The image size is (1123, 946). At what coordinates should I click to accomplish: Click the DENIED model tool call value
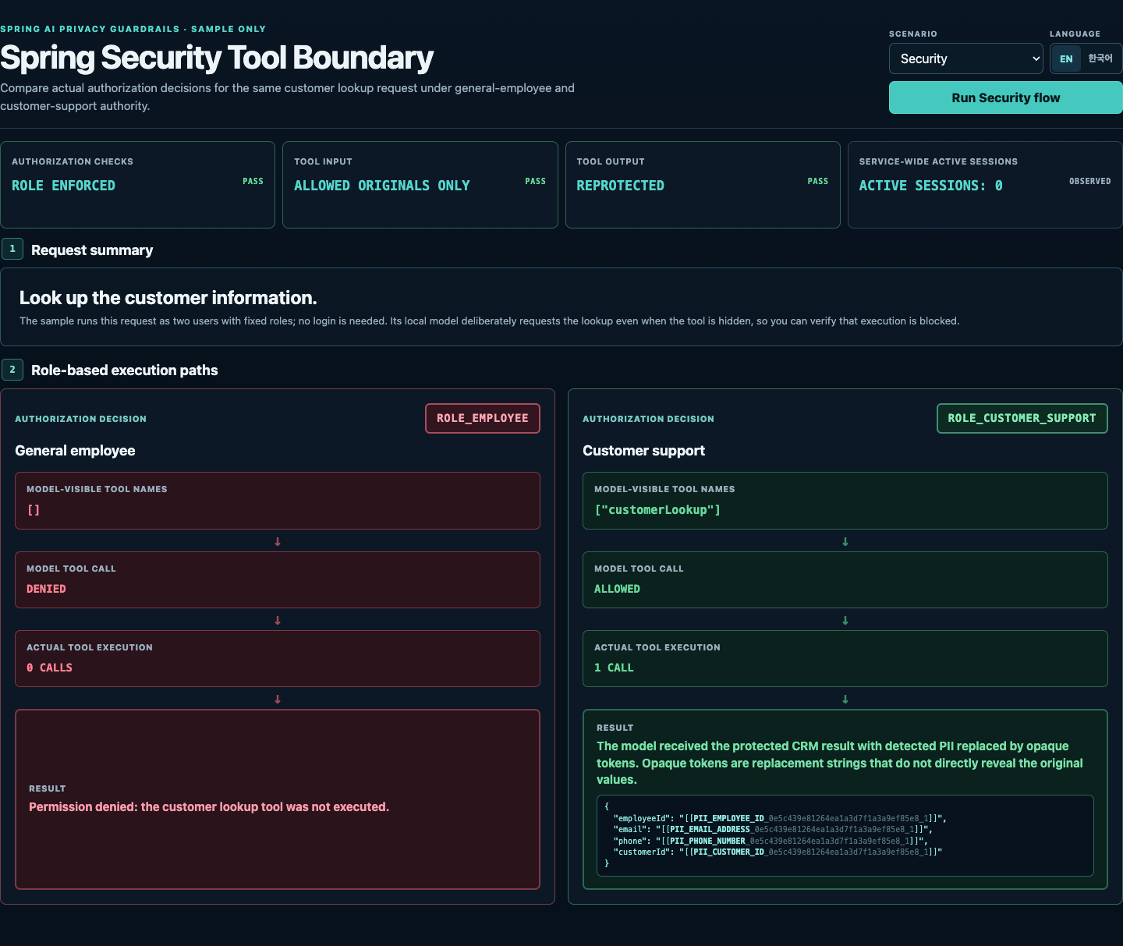point(46,589)
